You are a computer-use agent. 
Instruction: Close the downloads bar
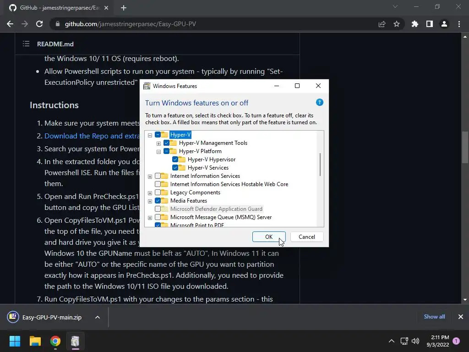click(x=461, y=317)
